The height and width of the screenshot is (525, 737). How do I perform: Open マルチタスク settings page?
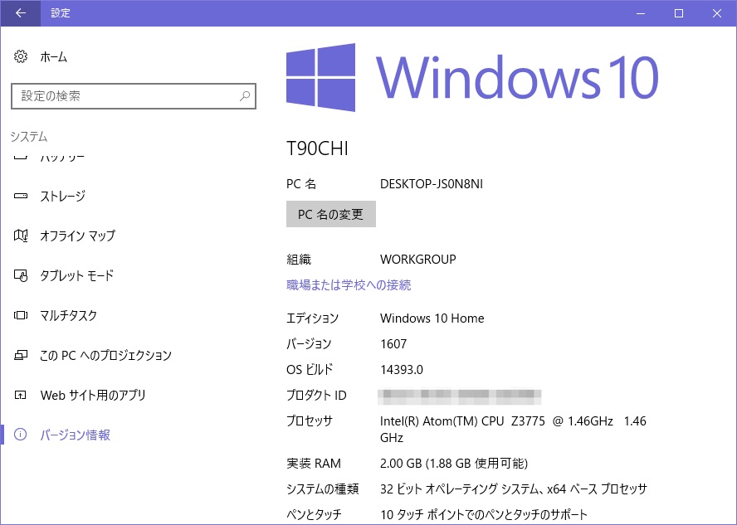(x=69, y=315)
